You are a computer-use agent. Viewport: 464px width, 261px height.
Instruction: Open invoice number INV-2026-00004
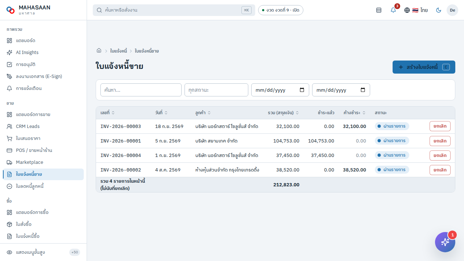click(x=121, y=156)
